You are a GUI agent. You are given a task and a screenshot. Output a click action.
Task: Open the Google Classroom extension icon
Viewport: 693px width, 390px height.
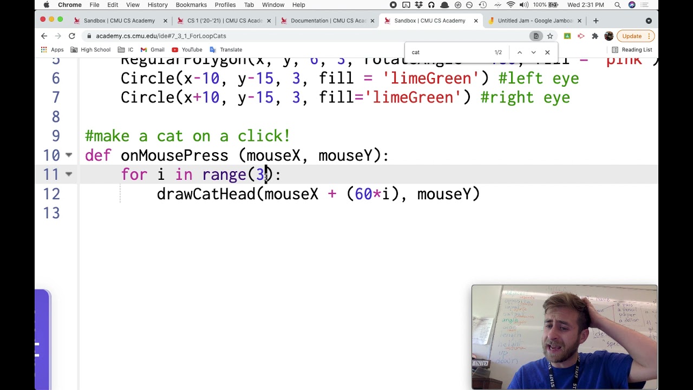(567, 36)
